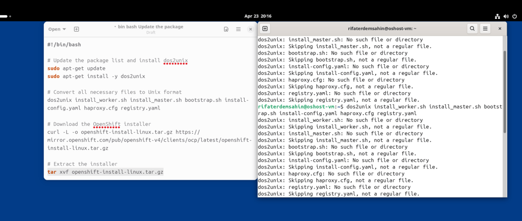This screenshot has width=522, height=221.
Task: Click the 'dos2unix install_worker.sh install_master.sh' editor line
Action: click(148, 100)
